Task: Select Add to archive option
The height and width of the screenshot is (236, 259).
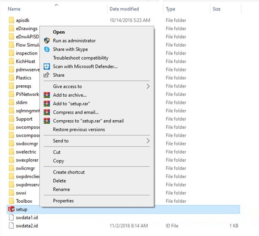Action: (70, 95)
